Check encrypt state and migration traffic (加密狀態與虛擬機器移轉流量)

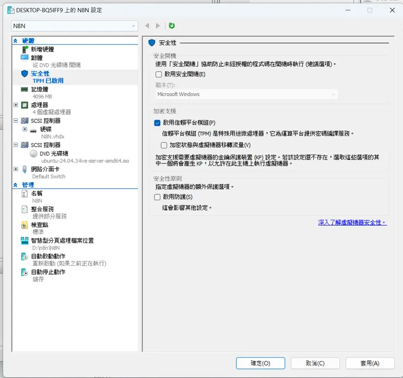(x=164, y=145)
